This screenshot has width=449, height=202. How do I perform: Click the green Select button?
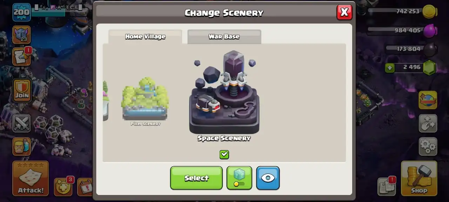(196, 178)
